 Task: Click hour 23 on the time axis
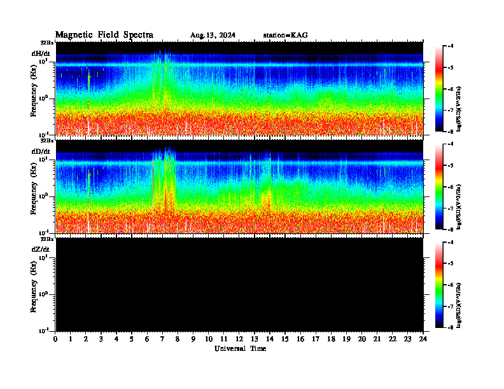[x=407, y=339]
